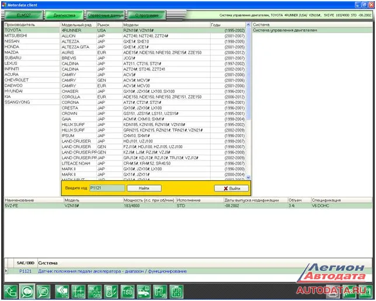Click the Мощность column header in engine table
The image size is (376, 301).
point(149,200)
